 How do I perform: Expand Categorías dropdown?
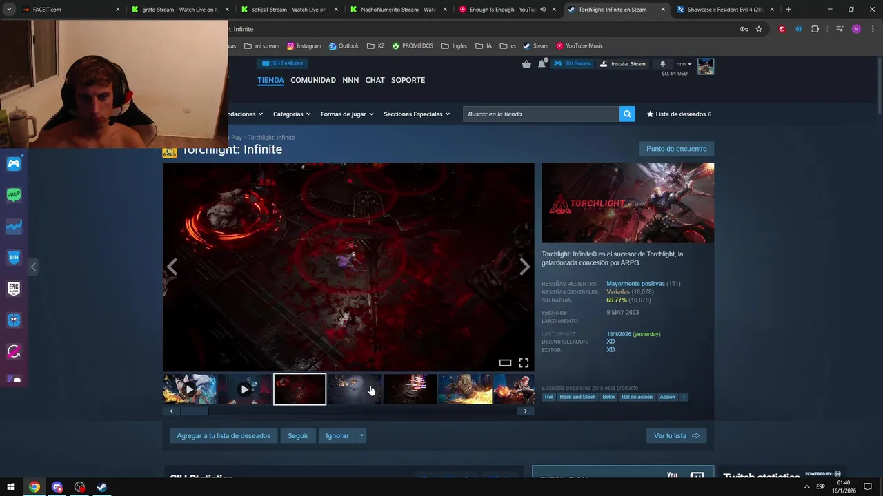click(x=292, y=114)
